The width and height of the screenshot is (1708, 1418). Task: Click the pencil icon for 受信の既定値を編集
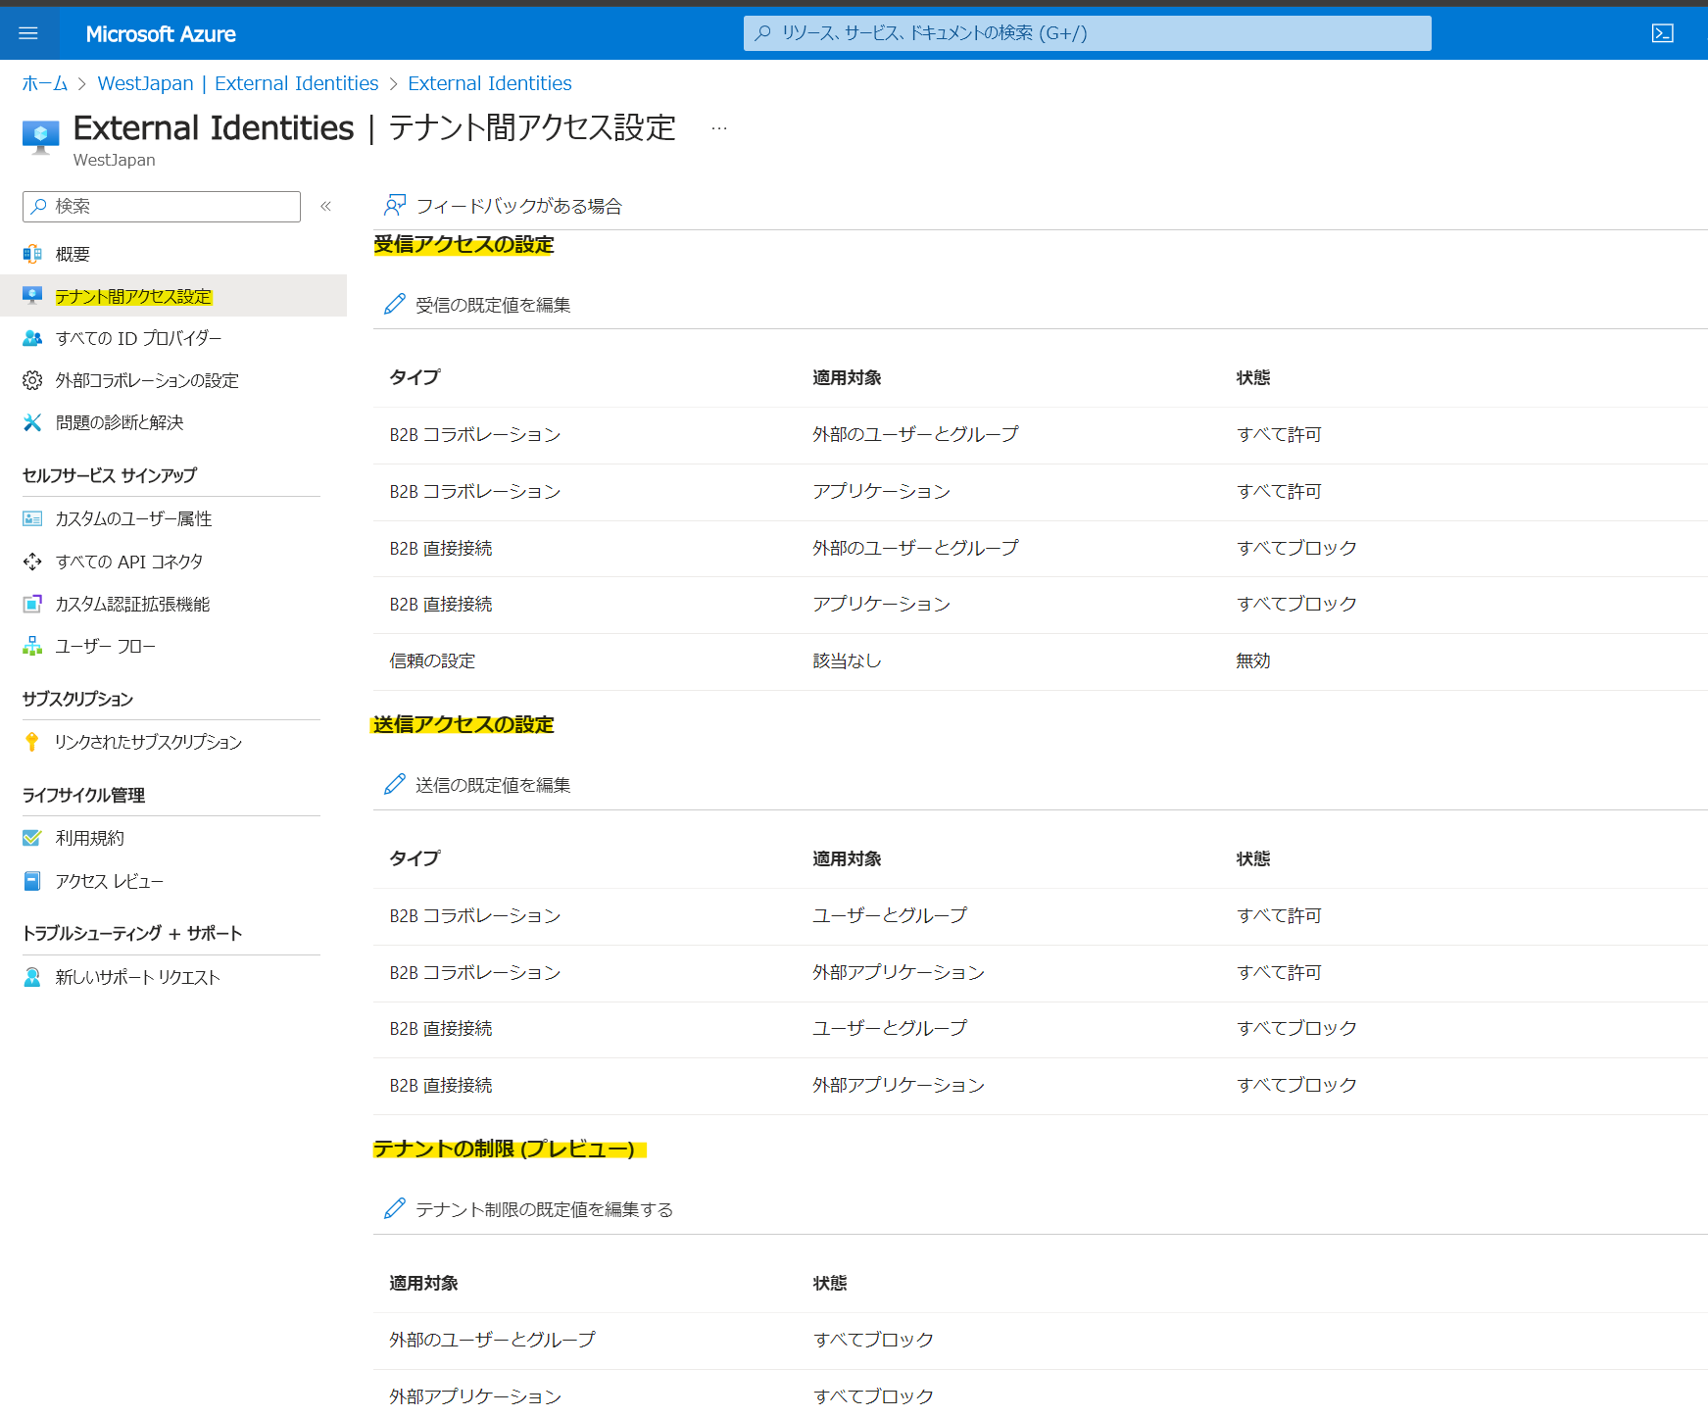point(395,305)
